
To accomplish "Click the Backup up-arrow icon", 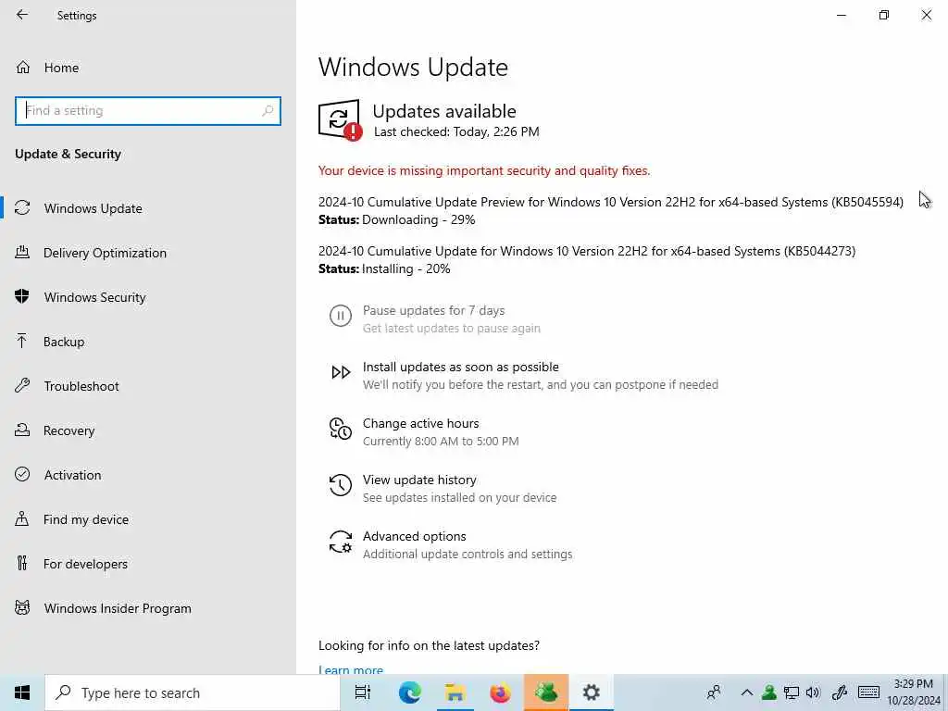I will [22, 341].
